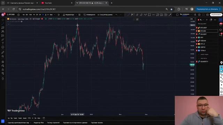Toggle indicator visibility eye under symbol title
The image size is (223, 125).
(x=22, y=22)
